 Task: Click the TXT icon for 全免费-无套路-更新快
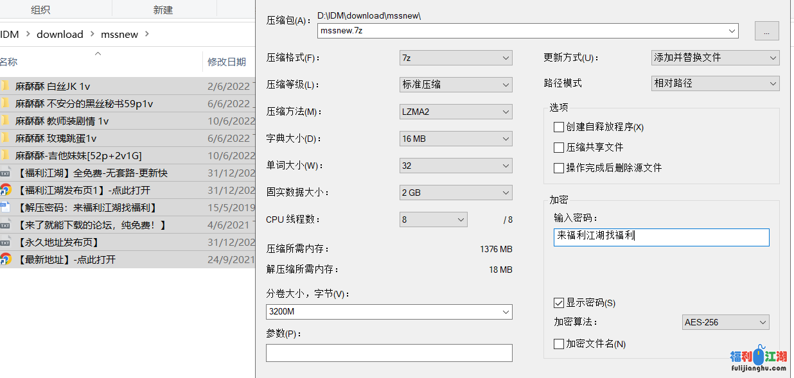coord(5,173)
